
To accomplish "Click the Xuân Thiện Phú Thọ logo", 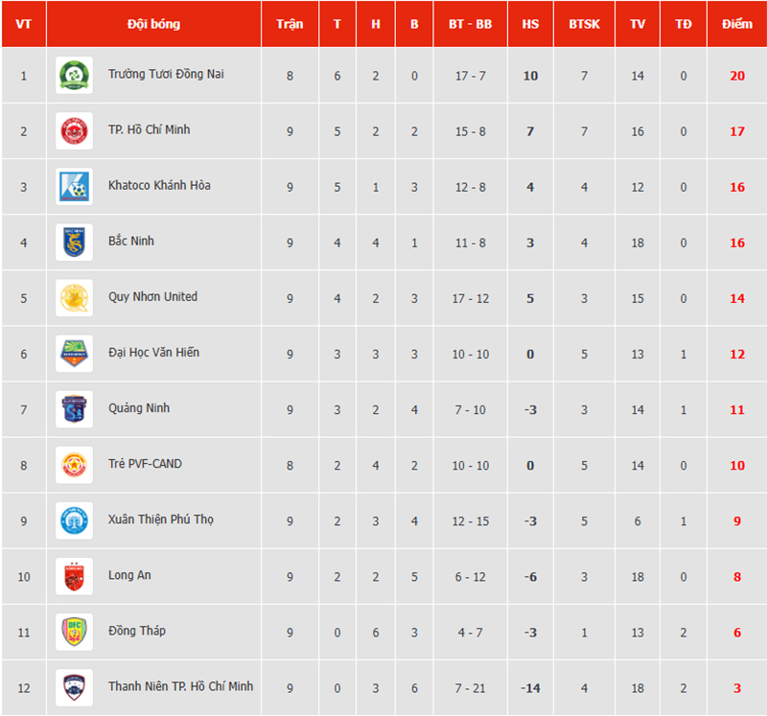I will [x=74, y=520].
